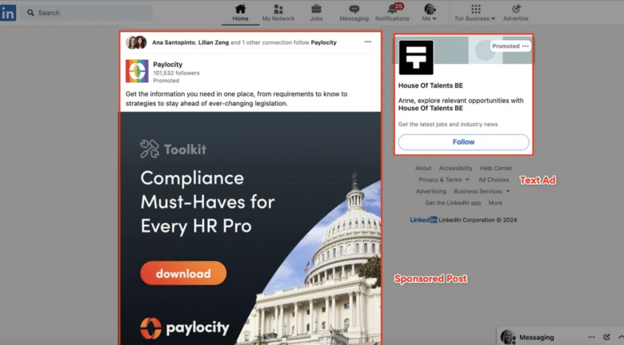Click the LinkedIn logo in top-left corner
The height and width of the screenshot is (345, 624).
click(7, 13)
